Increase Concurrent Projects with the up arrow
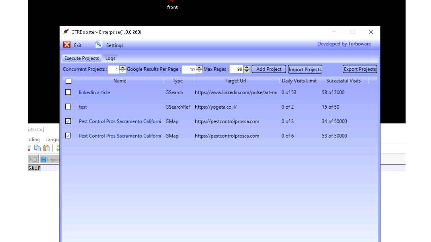The width and height of the screenshot is (431, 242). 122,67
